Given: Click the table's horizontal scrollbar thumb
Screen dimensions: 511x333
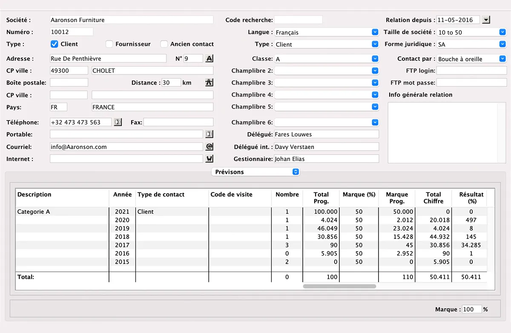Looking at the screenshot, I should pos(339,287).
